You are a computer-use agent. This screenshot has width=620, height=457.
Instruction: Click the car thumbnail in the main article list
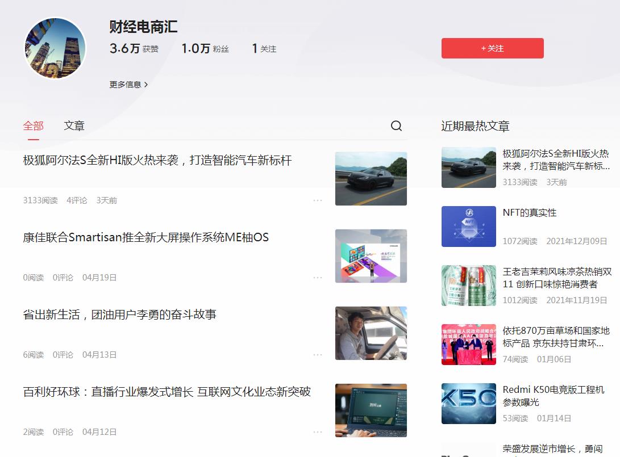[371, 178]
